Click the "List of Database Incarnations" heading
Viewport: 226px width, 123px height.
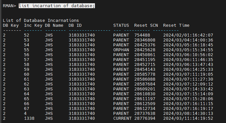pyautogui.click(x=41, y=21)
